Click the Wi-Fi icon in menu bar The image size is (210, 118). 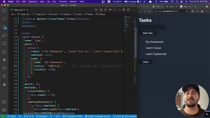click(x=172, y=2)
